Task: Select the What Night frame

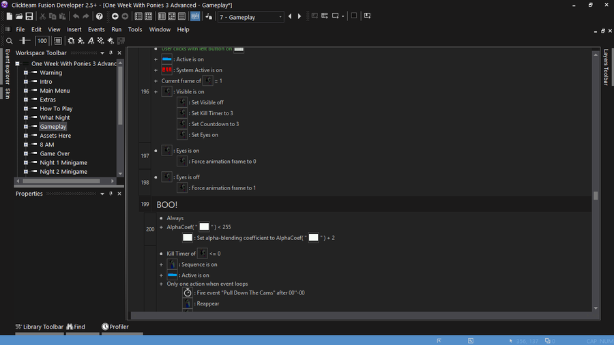Action: coord(55,118)
